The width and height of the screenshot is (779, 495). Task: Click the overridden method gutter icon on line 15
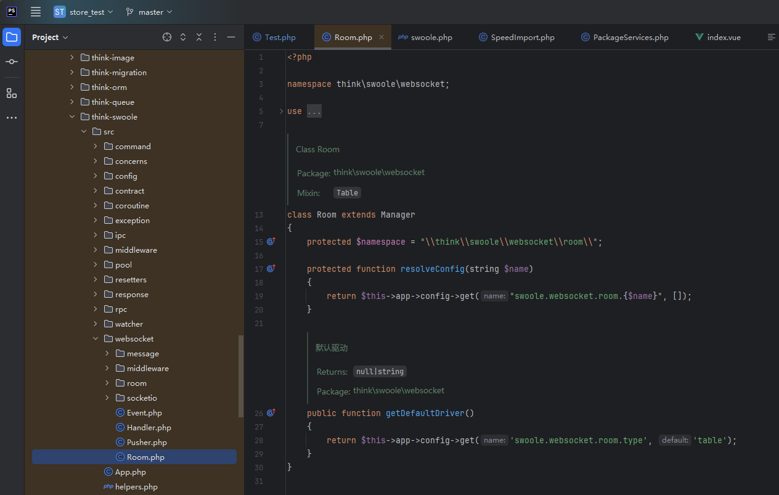[271, 242]
